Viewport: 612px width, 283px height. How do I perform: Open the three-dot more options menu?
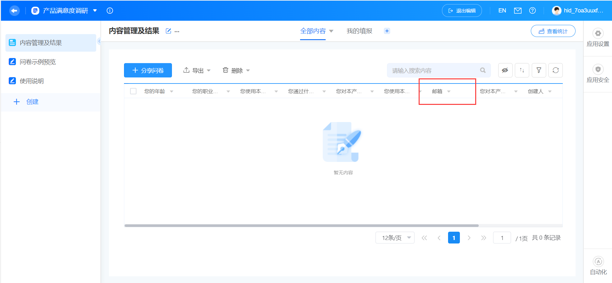point(177,31)
